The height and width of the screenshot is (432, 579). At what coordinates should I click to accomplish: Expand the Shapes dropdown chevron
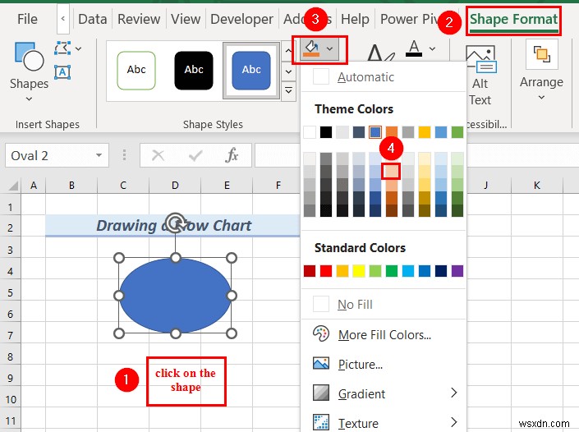(29, 99)
